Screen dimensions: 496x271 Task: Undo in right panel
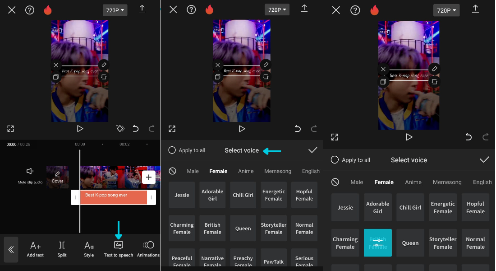(x=468, y=137)
